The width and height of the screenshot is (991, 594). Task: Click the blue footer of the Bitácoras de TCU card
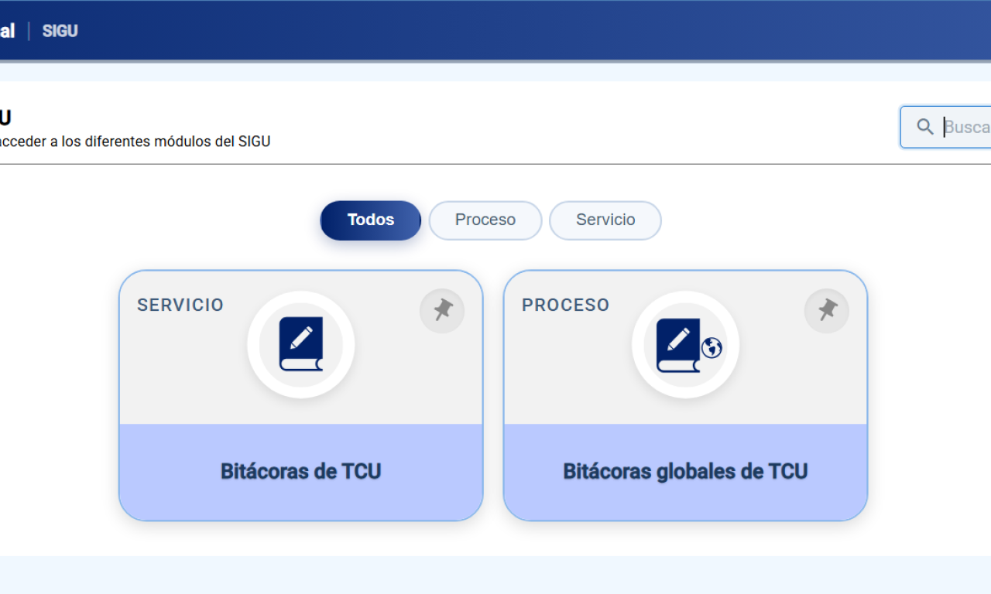tap(301, 472)
